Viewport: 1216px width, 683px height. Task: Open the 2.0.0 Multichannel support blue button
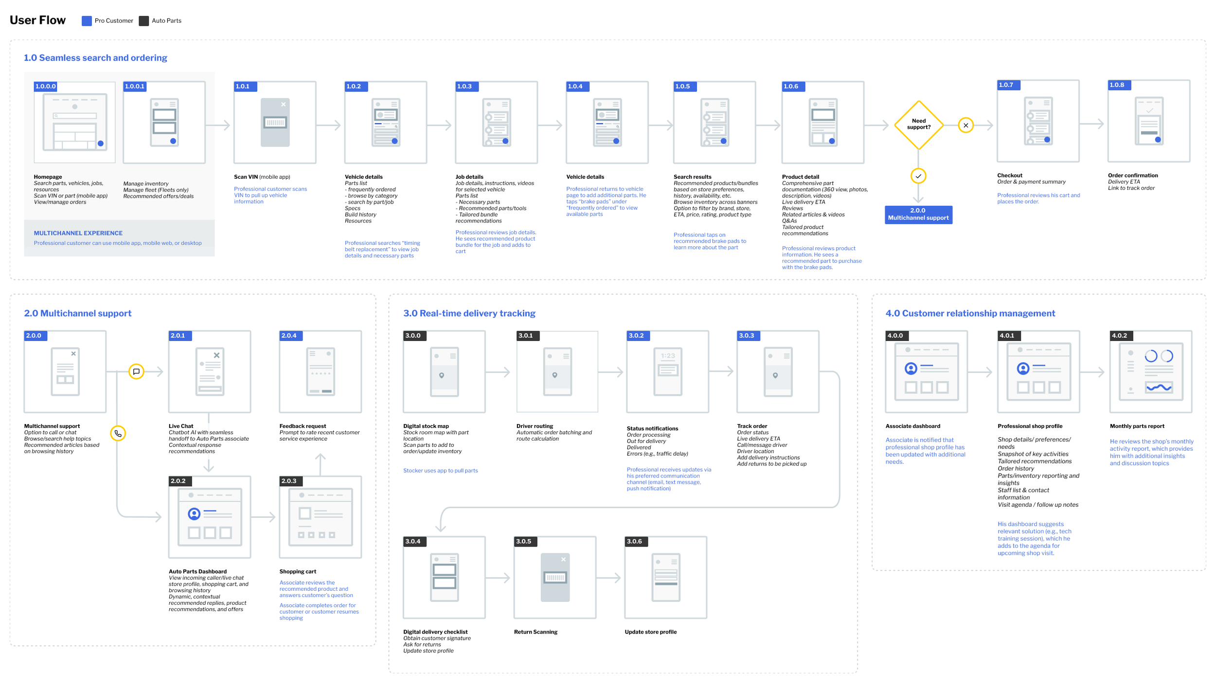coord(918,214)
